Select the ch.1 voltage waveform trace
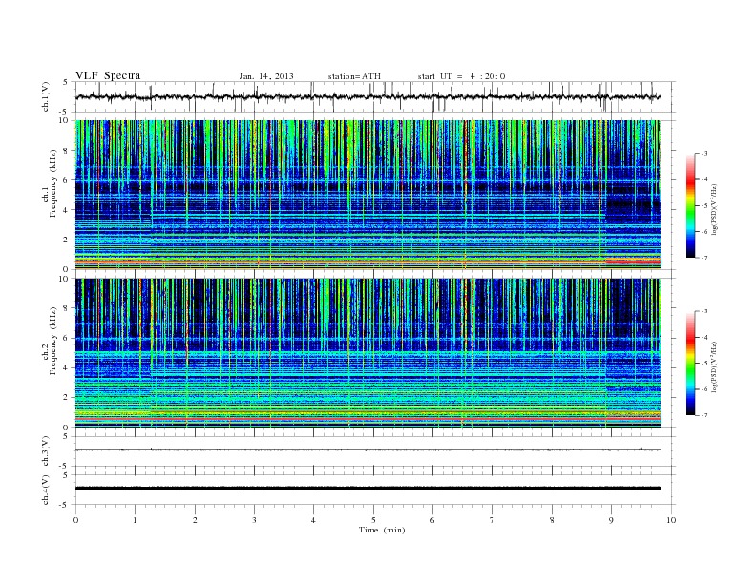 tap(367, 96)
